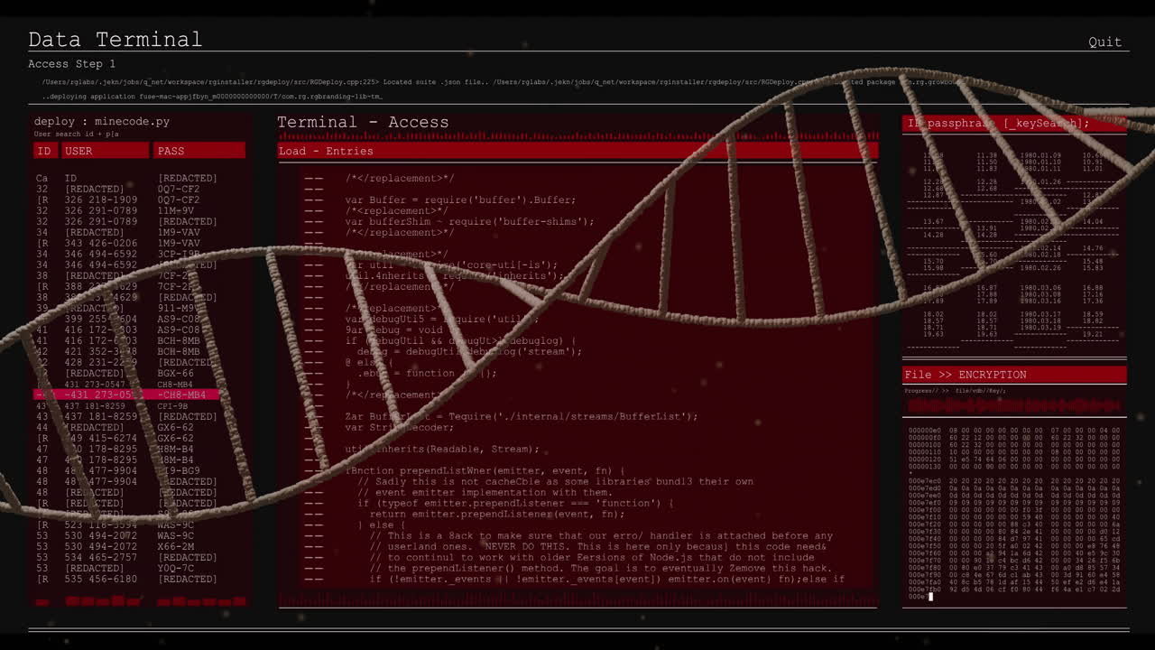Click the red waveform strip under Terminal - Access
Viewport: 1155px width, 650px height.
(577, 599)
